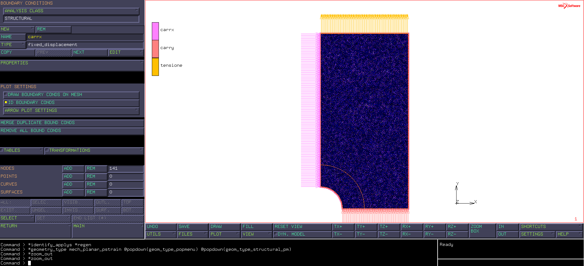Click TX+ translate button
Viewport: 584px width, 266px height.
click(x=344, y=227)
